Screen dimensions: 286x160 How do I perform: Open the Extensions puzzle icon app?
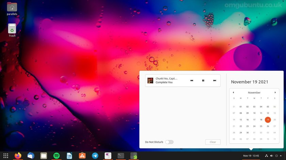(x=134, y=156)
